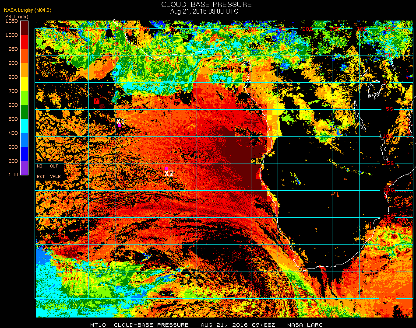Click the magenta X1 marker on map
The width and height of the screenshot is (416, 328).
click(x=120, y=126)
